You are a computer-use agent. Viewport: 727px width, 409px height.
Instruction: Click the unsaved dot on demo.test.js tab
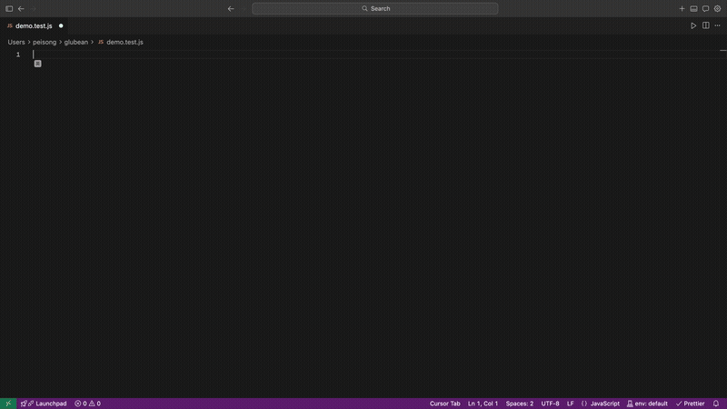[61, 25]
